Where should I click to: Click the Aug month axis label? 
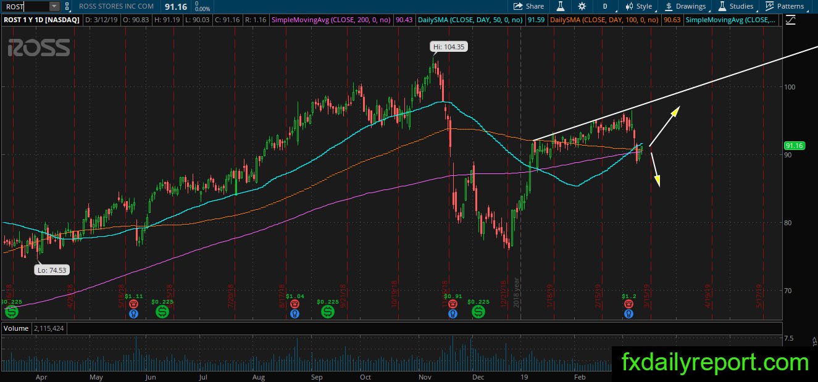coord(259,376)
